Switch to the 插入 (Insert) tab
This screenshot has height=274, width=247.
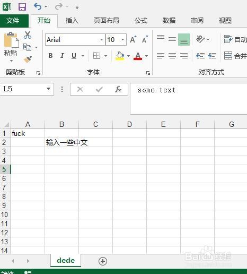pyautogui.click(x=72, y=21)
